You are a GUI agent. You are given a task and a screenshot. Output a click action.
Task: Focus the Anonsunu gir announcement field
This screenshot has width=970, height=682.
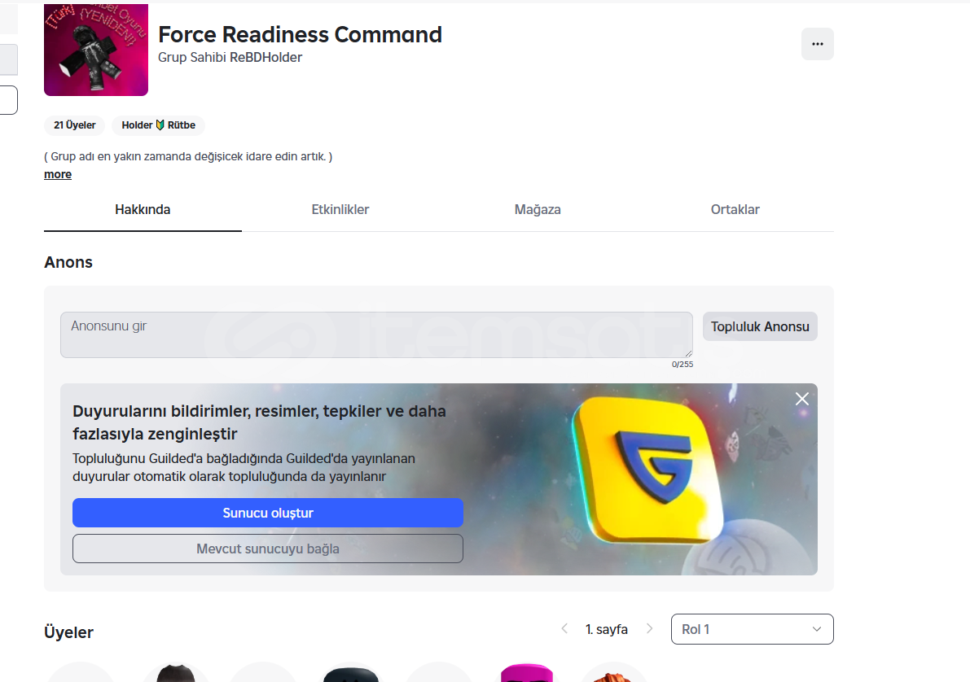point(376,334)
